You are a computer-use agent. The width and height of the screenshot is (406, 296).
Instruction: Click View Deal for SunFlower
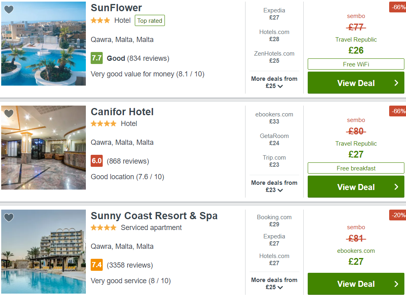click(x=356, y=83)
